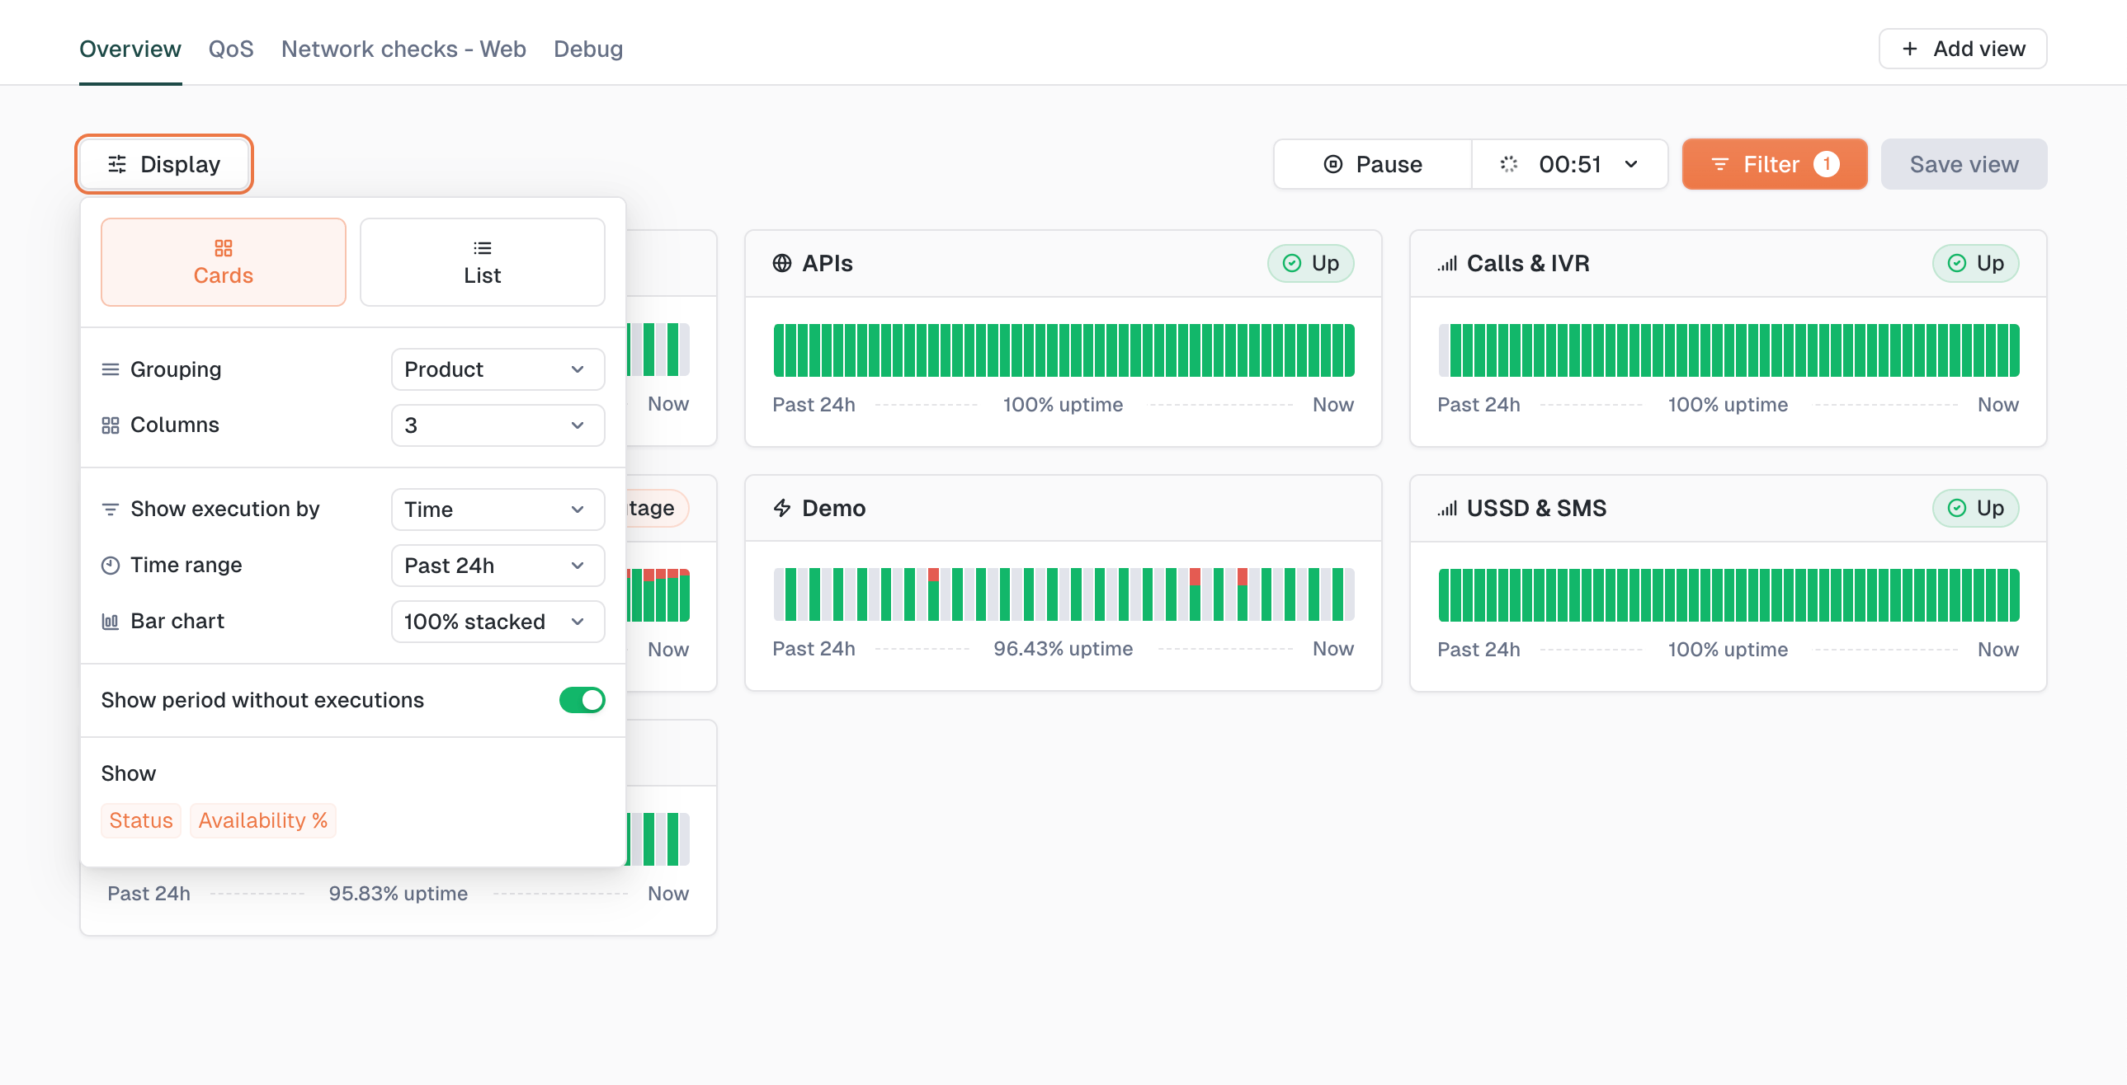The width and height of the screenshot is (2127, 1085).
Task: Open the Grouping Product dropdown
Action: pyautogui.click(x=497, y=369)
